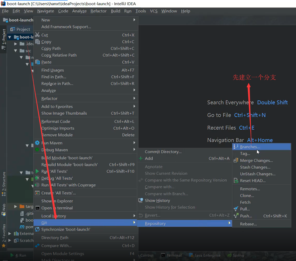Image resolution: width=296 pixels, height=261 pixels.
Task: Click the Debug 'All Tests' bug icon
Action: click(x=37, y=178)
